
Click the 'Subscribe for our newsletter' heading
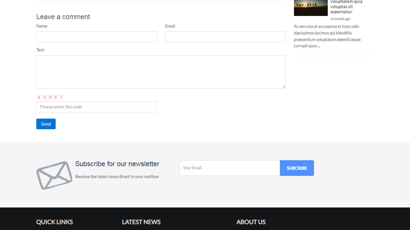coord(117,164)
